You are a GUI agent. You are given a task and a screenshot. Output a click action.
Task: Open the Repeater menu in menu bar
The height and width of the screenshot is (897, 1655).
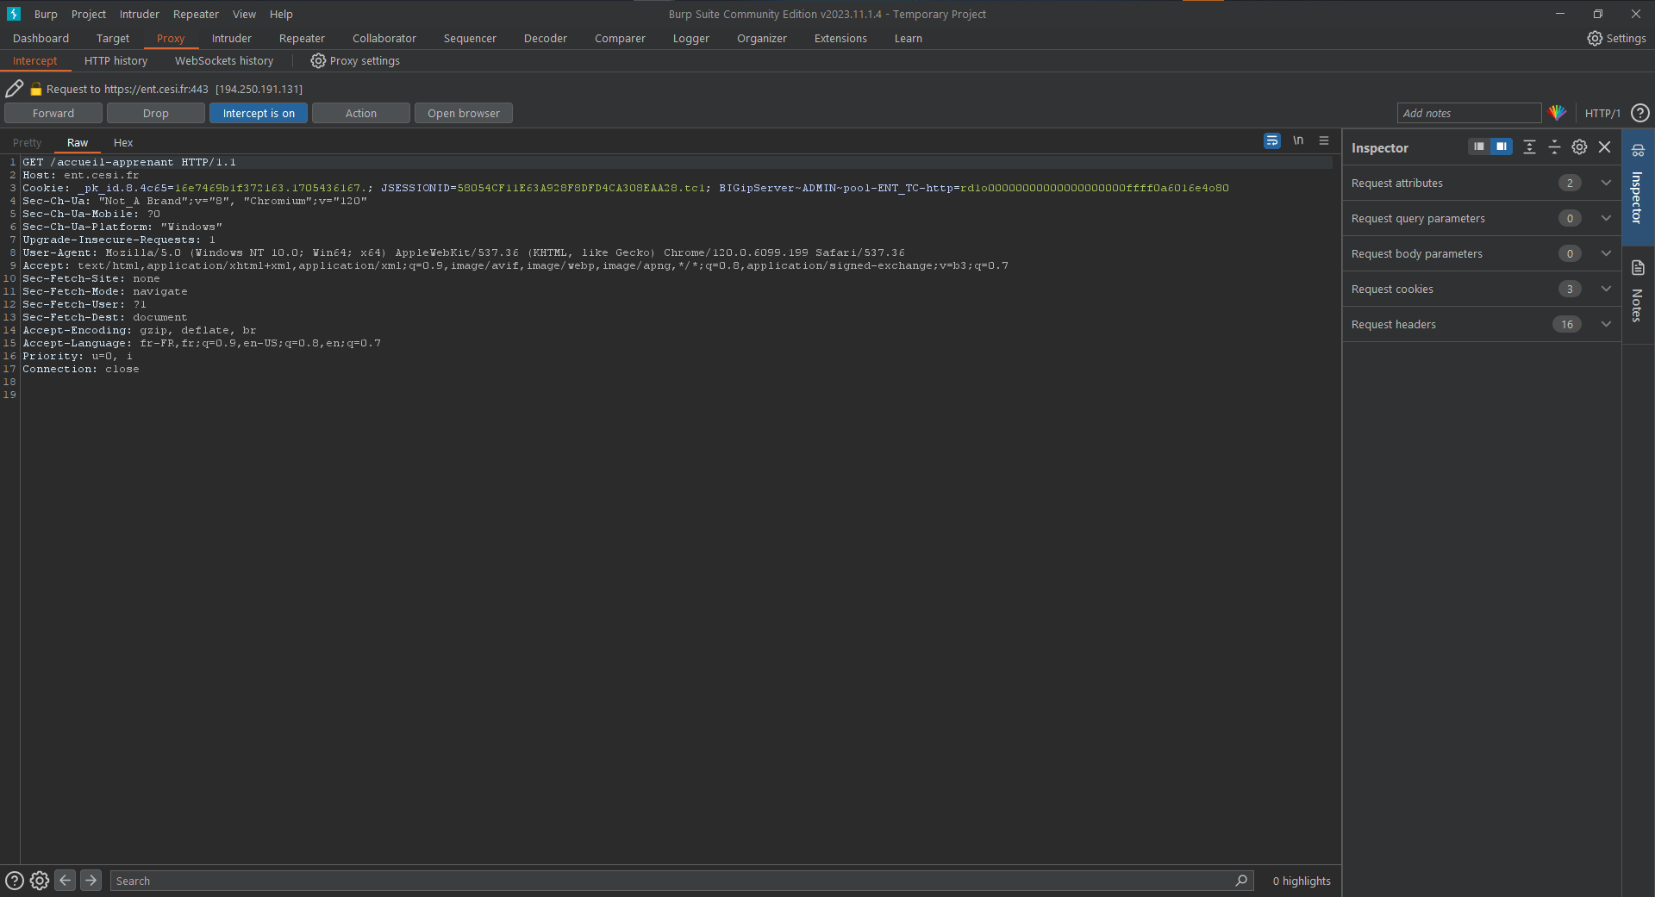coord(196,15)
